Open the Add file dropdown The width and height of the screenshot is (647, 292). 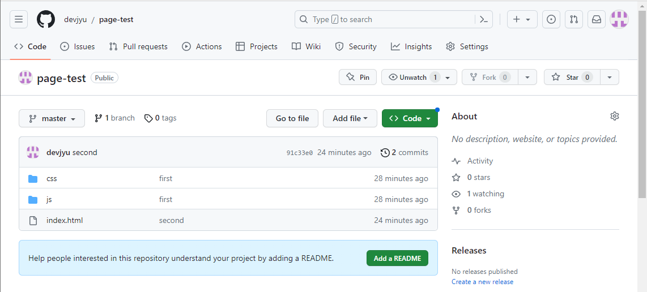(x=350, y=118)
